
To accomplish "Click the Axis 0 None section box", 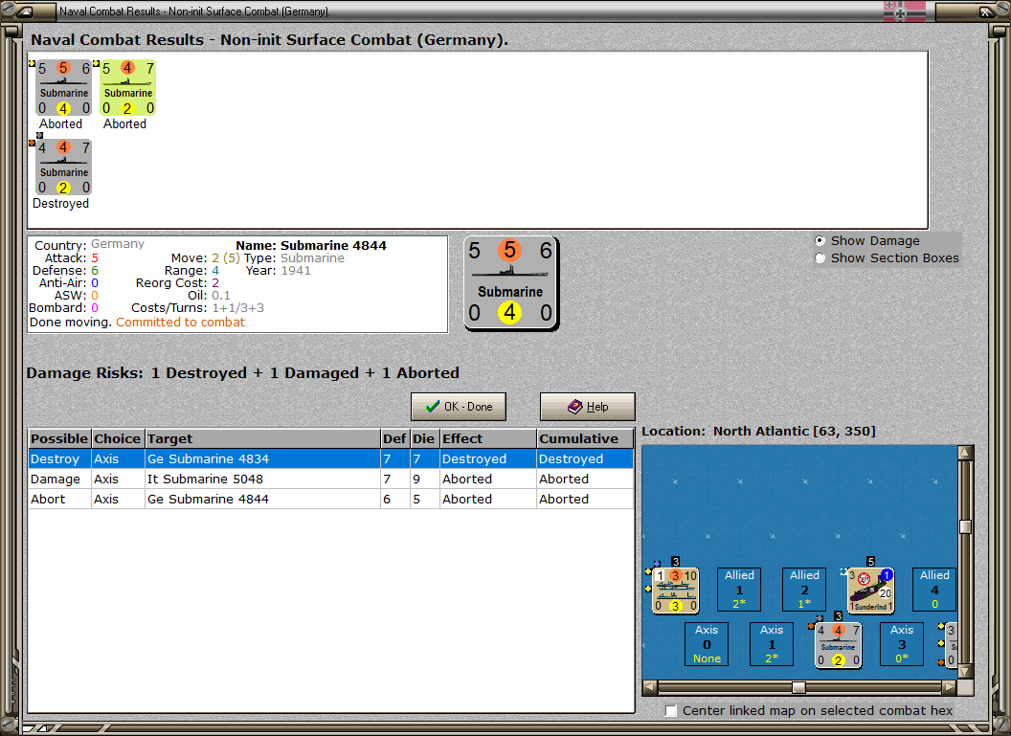I will tap(707, 644).
